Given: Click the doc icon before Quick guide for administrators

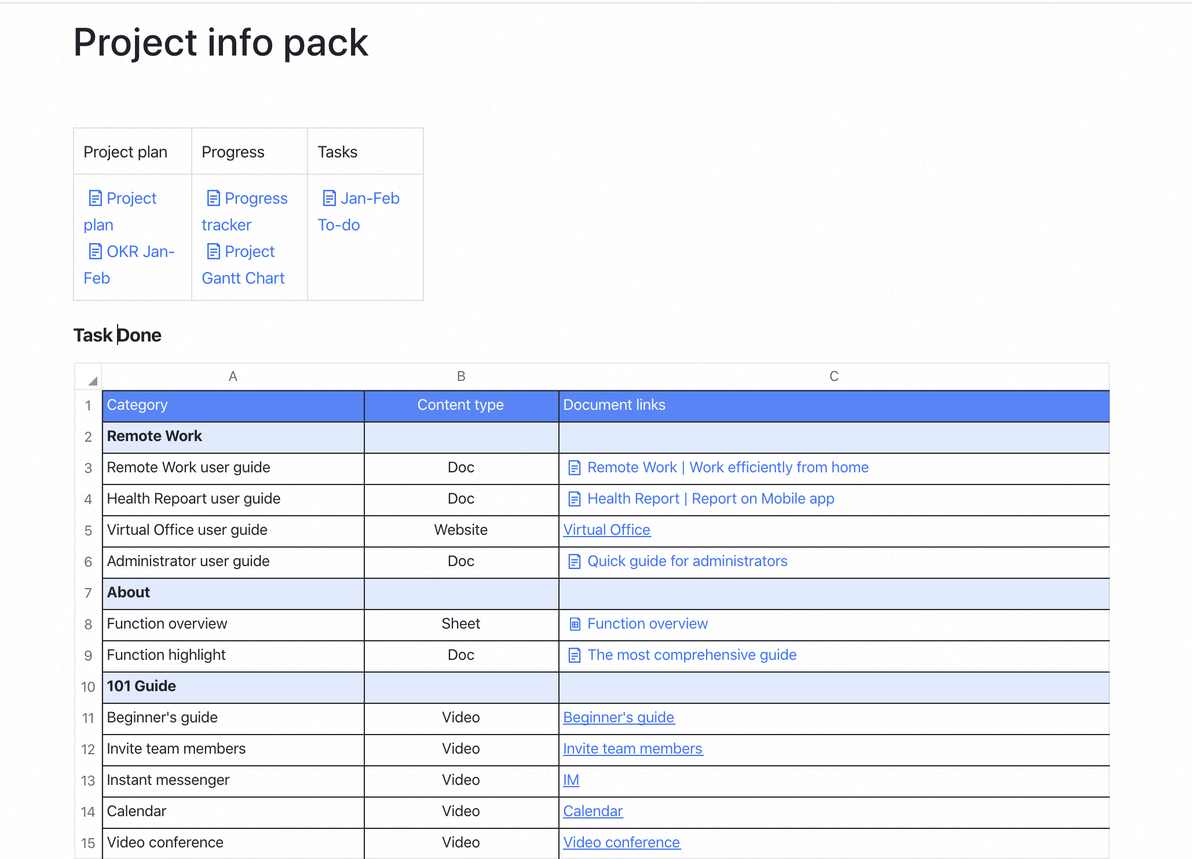Looking at the screenshot, I should 574,561.
